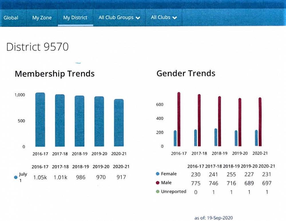
Task: Click the District 9570 heading
Action: 37,47
